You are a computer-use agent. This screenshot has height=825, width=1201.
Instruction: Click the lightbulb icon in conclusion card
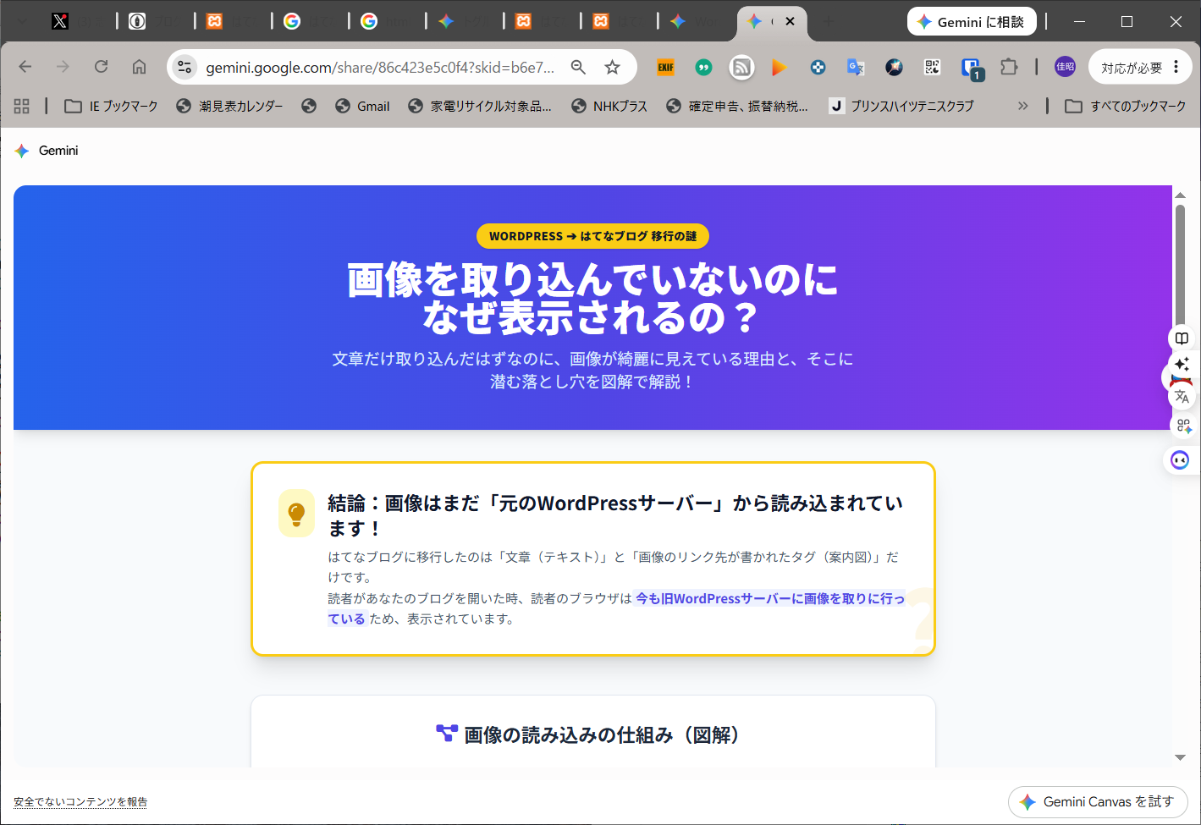coord(296,513)
